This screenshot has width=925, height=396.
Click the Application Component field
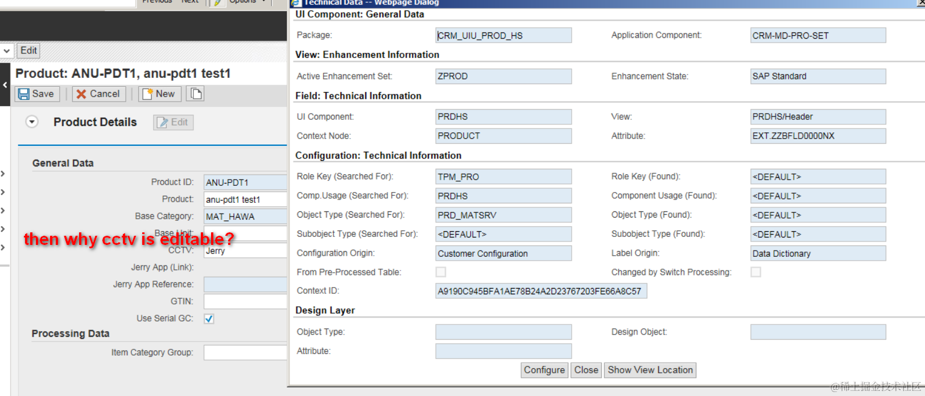click(x=818, y=35)
